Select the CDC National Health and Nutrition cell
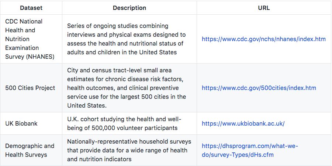The image size is (332, 166). pyautogui.click(x=31, y=39)
